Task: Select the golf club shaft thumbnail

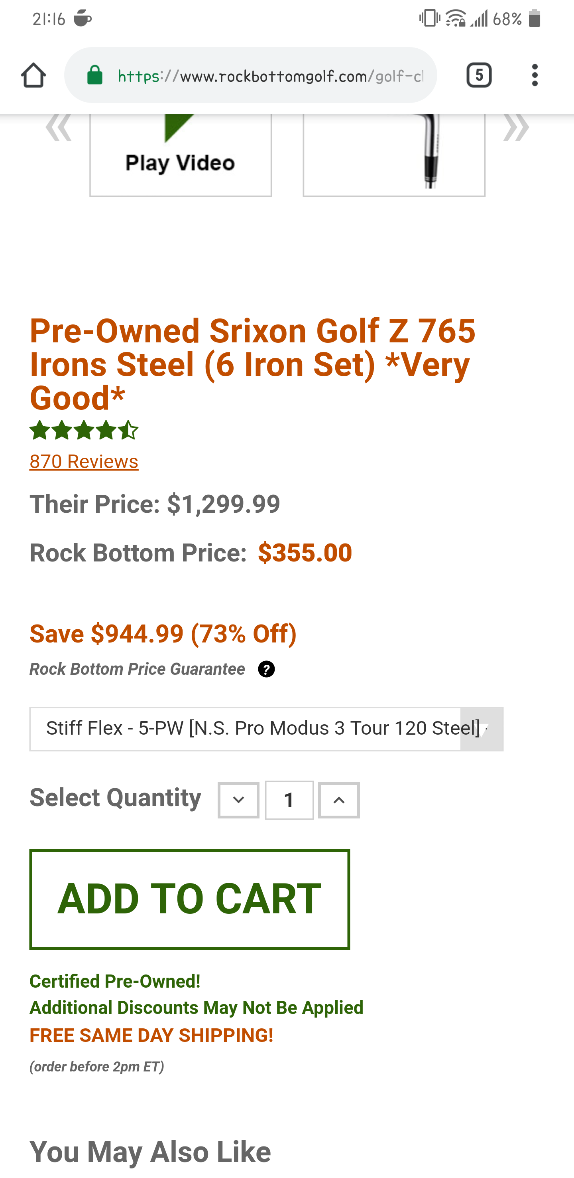Action: click(x=393, y=154)
